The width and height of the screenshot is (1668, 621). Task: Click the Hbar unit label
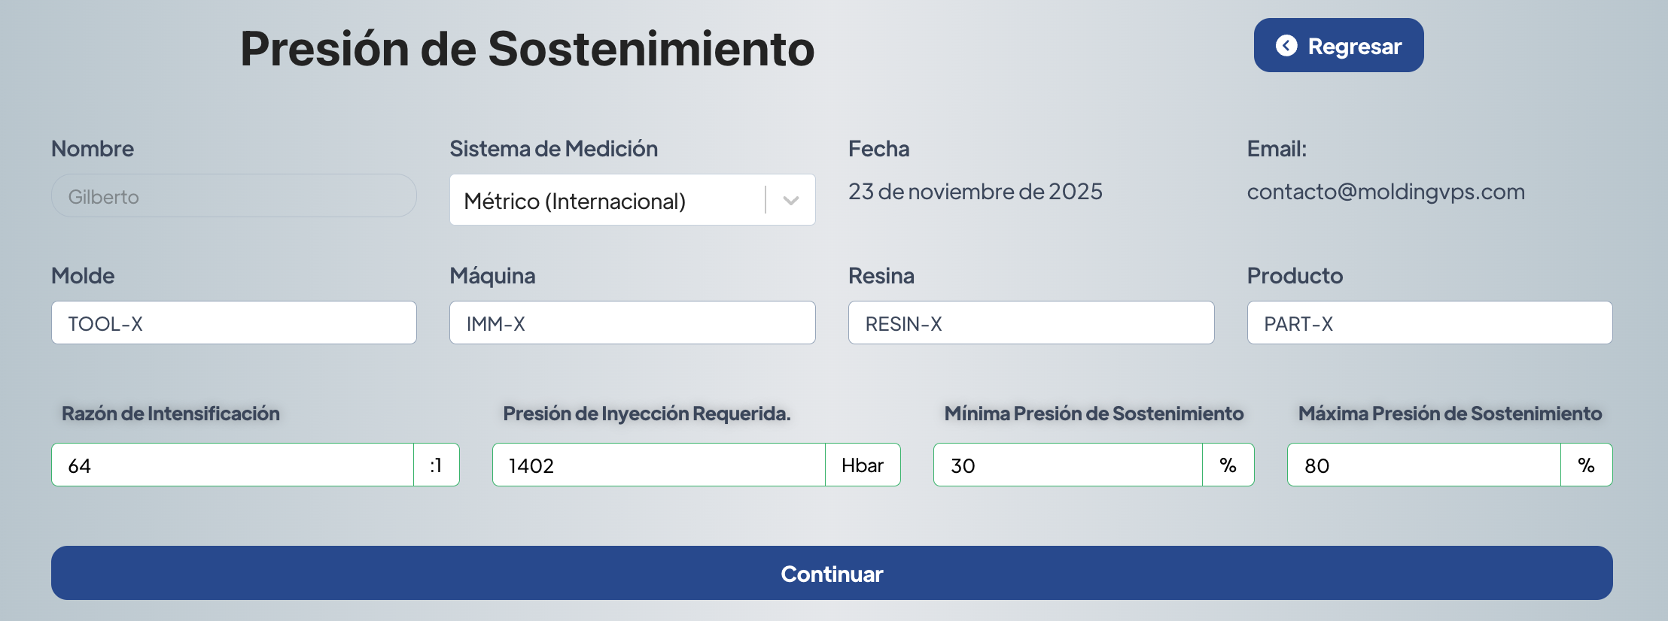[x=863, y=465]
